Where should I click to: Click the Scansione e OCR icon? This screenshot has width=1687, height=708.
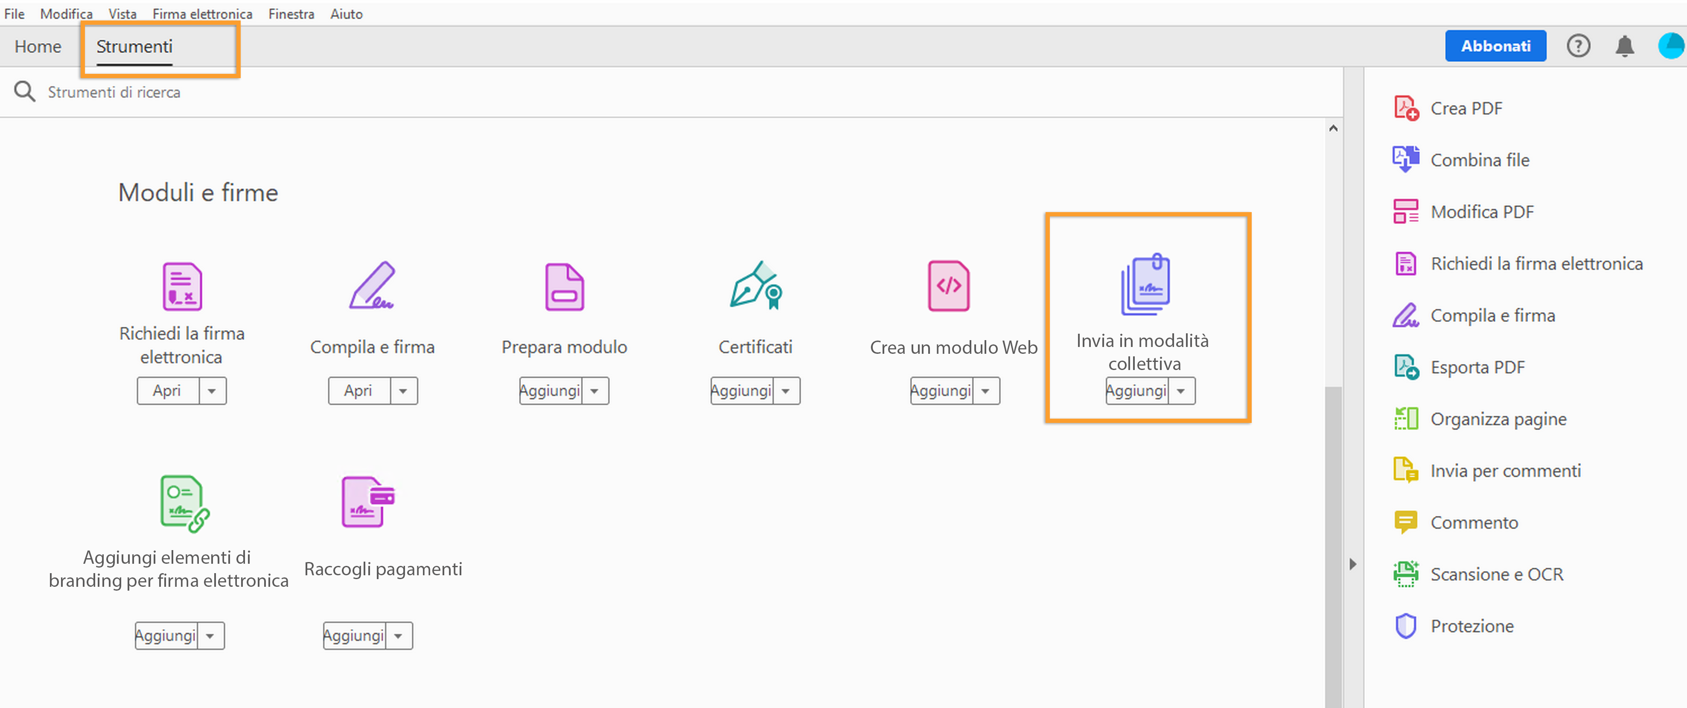coord(1405,574)
